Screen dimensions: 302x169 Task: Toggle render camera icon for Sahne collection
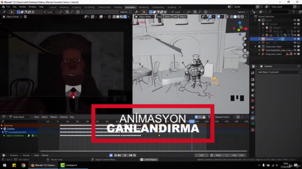click(299, 20)
